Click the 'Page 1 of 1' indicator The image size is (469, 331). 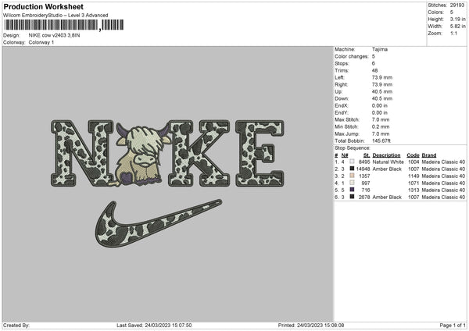pos(453,325)
